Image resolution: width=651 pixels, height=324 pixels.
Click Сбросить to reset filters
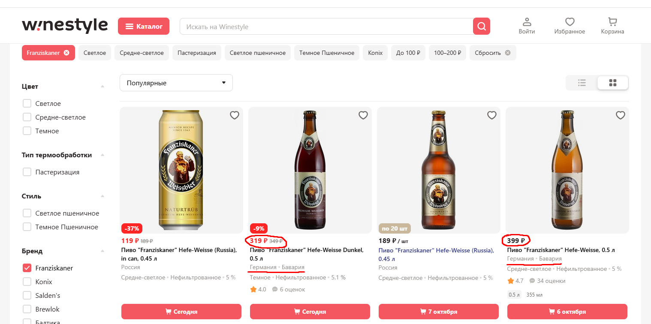493,53
